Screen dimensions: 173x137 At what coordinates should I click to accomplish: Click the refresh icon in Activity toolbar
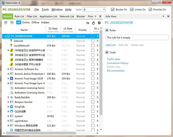tap(93, 23)
